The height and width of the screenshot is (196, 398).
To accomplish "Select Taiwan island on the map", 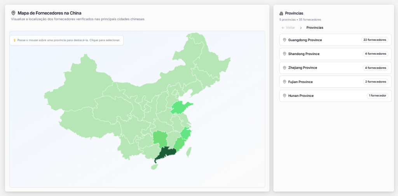I will coord(189,152).
